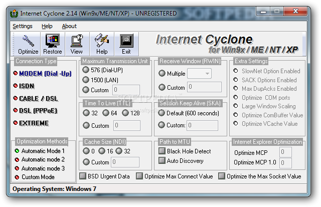Select Custom MTU radio button
The width and height of the screenshot is (321, 207).
click(x=95, y=90)
